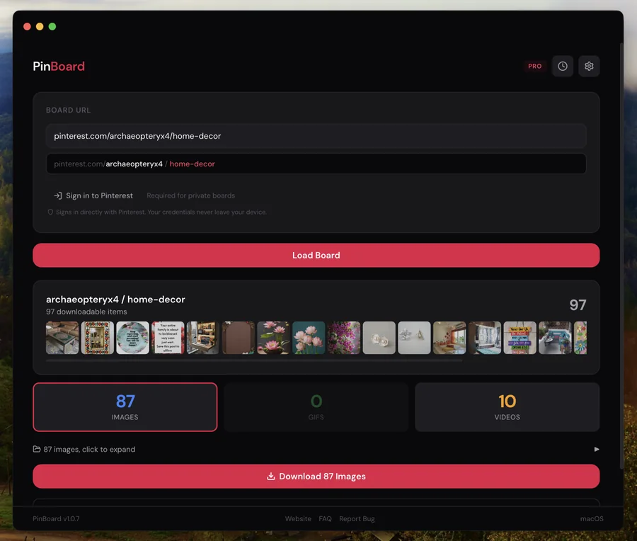Open the Website footer link
The image size is (637, 541).
[x=298, y=518]
